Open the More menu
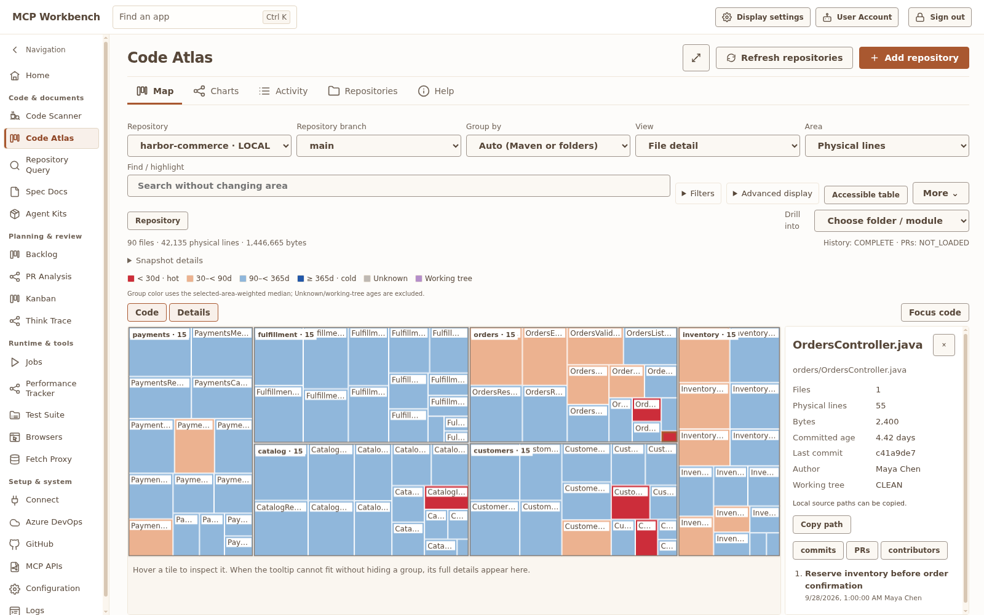This screenshot has height=615, width=984. [x=941, y=193]
